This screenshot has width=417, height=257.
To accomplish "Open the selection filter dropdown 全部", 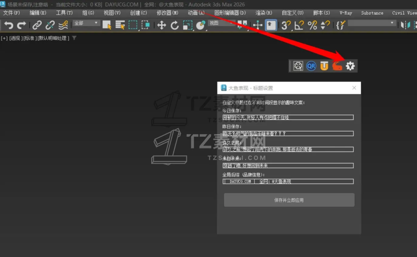I will pyautogui.click(x=86, y=23).
